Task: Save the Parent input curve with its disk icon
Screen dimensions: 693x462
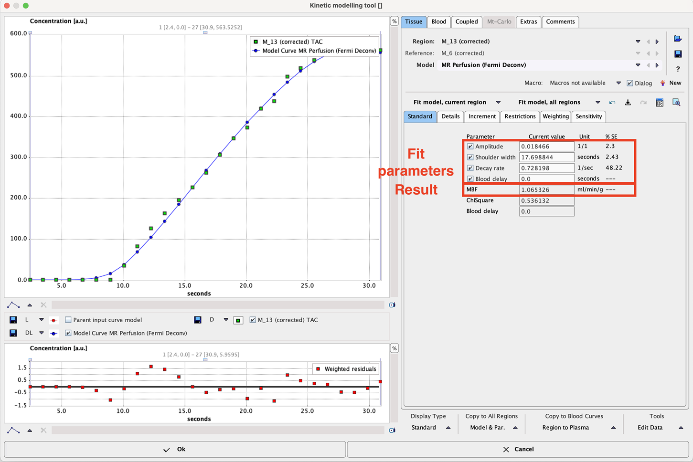Action: [x=13, y=320]
